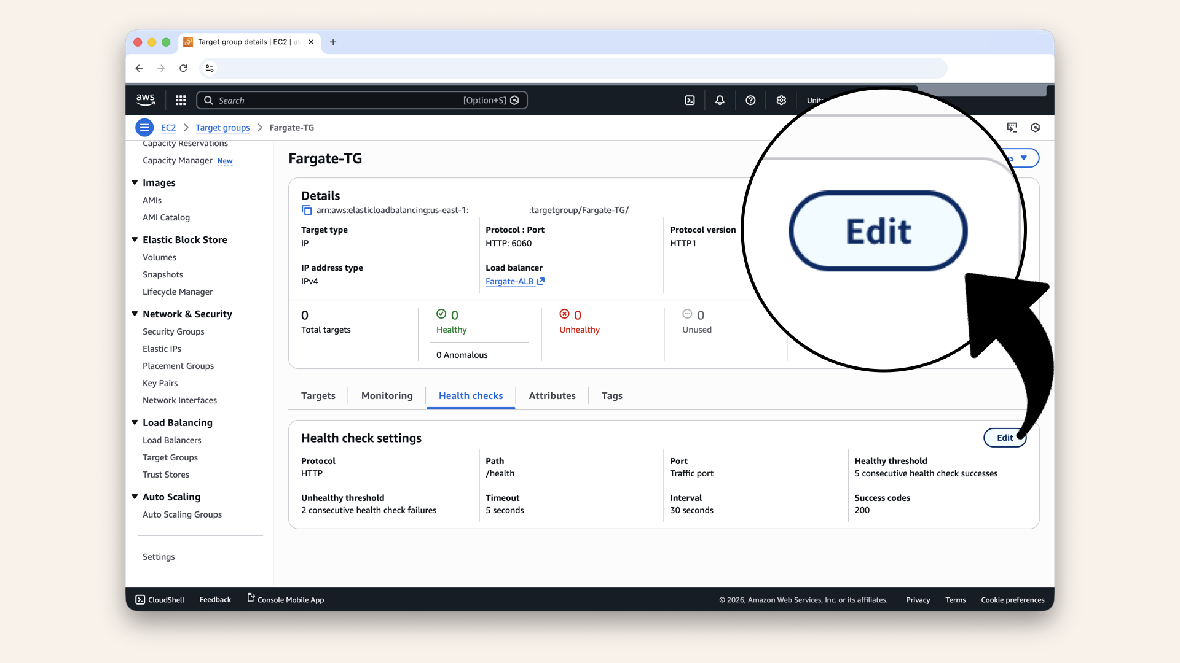Click the AWS logo home icon
The width and height of the screenshot is (1180, 663).
click(146, 99)
